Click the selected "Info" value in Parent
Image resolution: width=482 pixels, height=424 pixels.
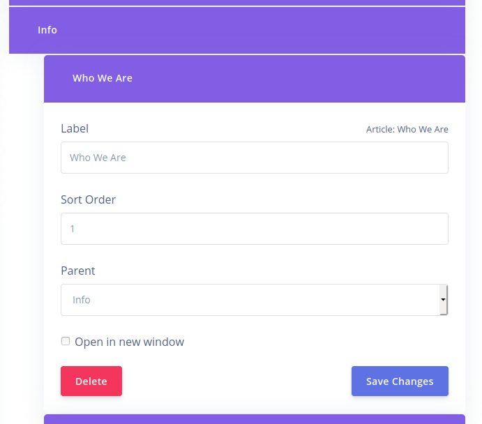[82, 300]
